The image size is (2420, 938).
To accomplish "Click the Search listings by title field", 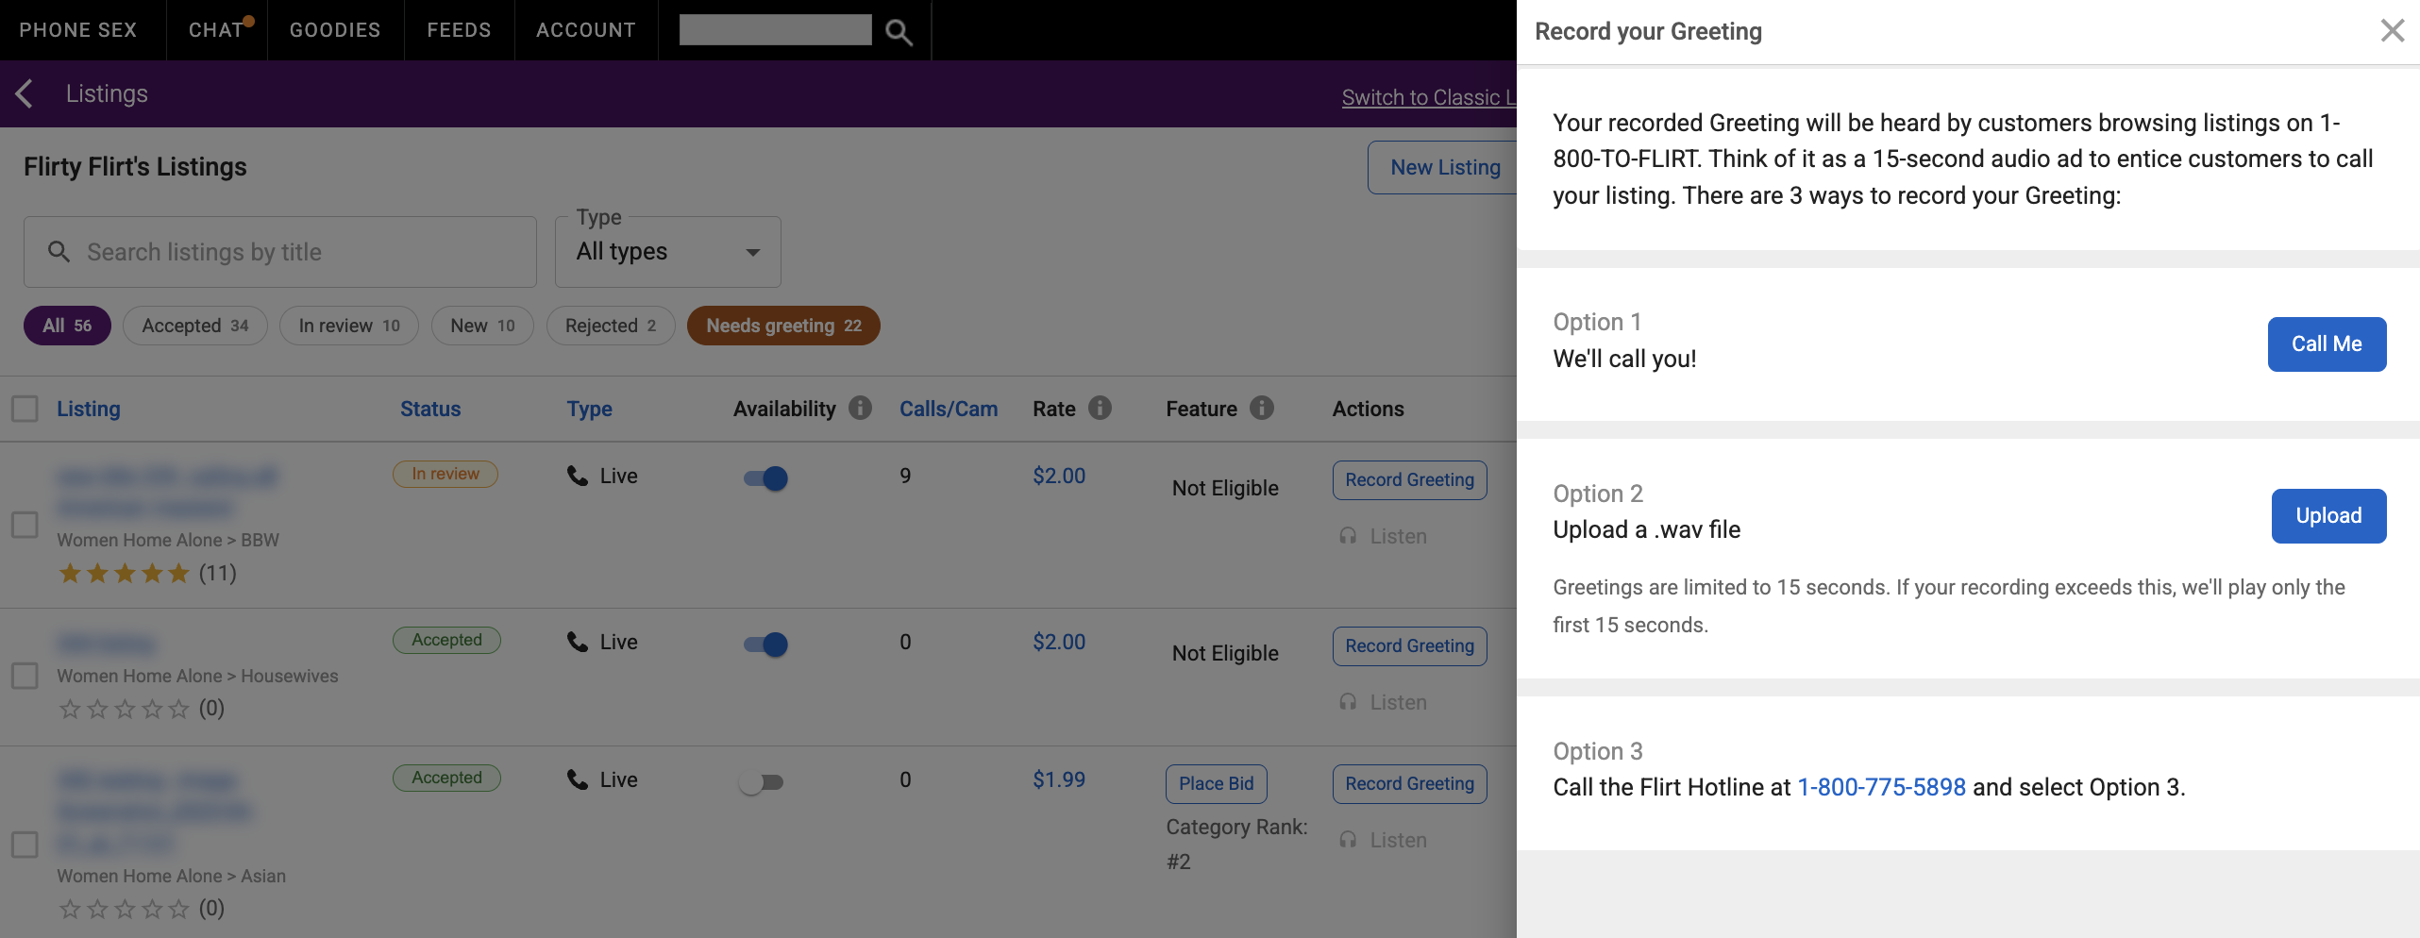I will click(280, 252).
